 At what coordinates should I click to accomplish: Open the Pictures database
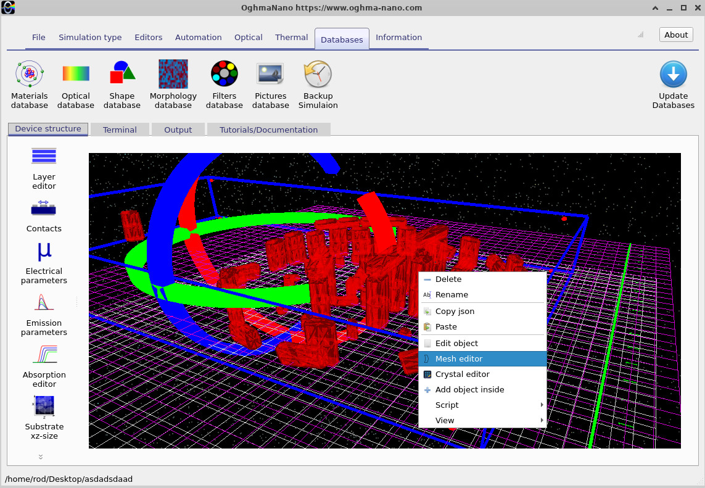tap(271, 85)
